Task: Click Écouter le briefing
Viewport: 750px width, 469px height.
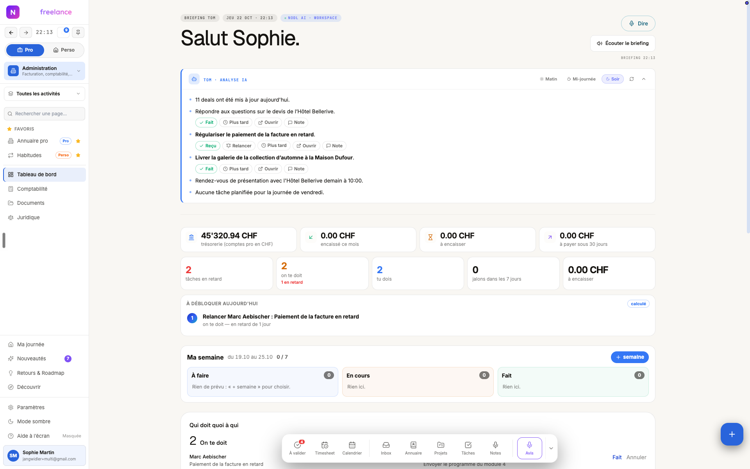Action: (x=623, y=43)
